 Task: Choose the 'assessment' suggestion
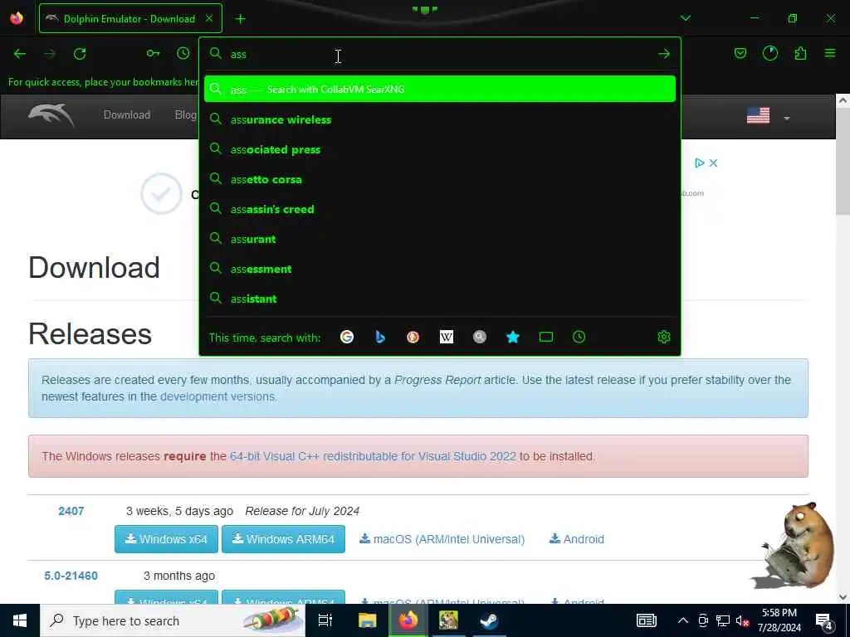[440, 269]
